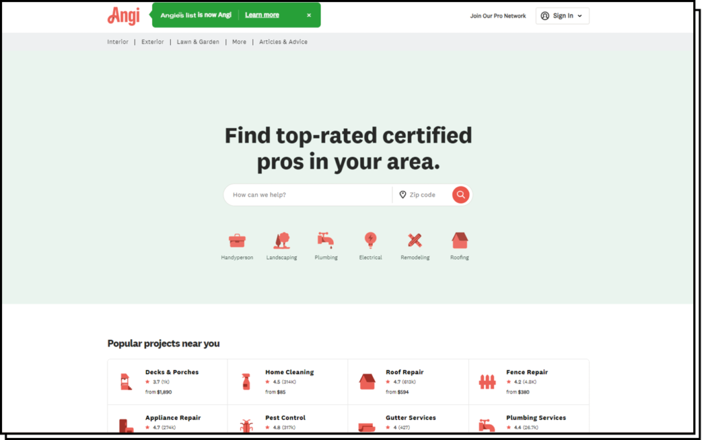Click the Zip code input field
702x440 pixels.
pos(426,195)
